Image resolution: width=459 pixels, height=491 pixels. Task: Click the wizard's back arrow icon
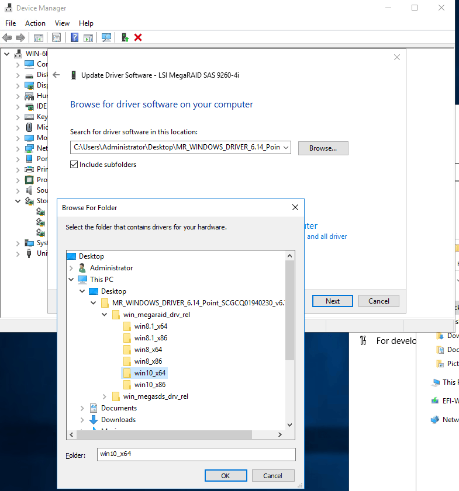tap(56, 75)
